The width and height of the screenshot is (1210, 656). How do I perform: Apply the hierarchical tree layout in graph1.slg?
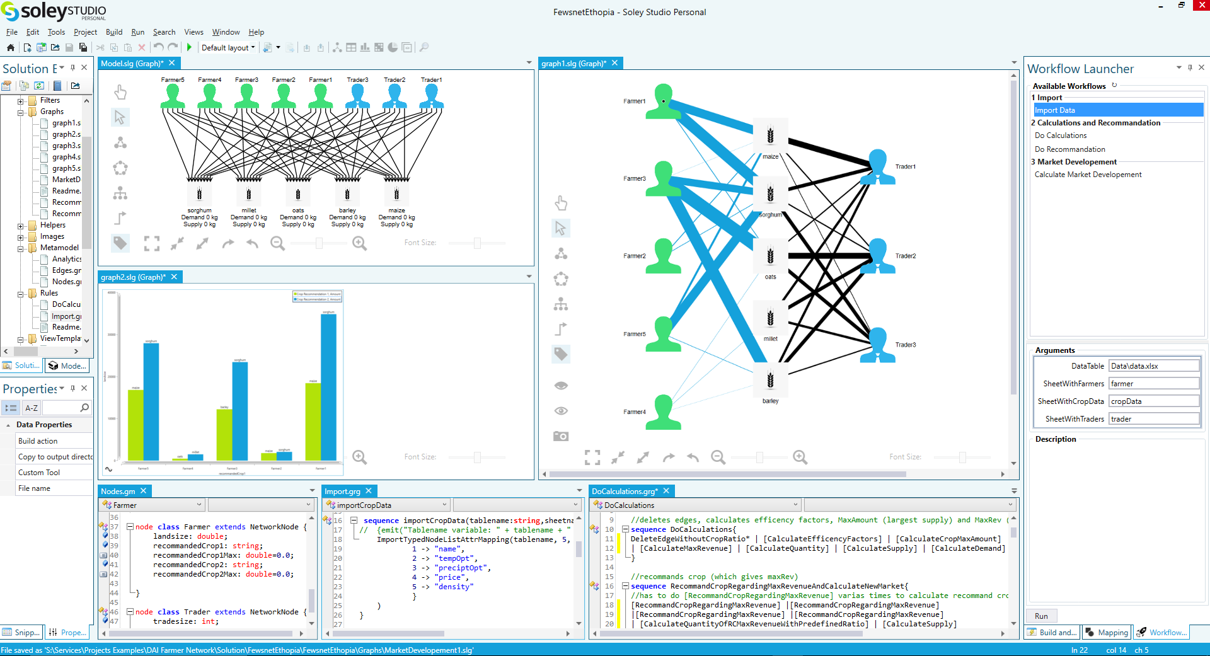(561, 304)
